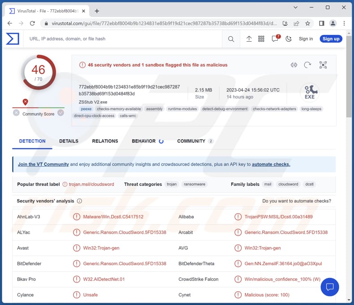This screenshot has width=354, height=305.
Task: Click the VirusTotal logo icon
Action: tap(13, 39)
